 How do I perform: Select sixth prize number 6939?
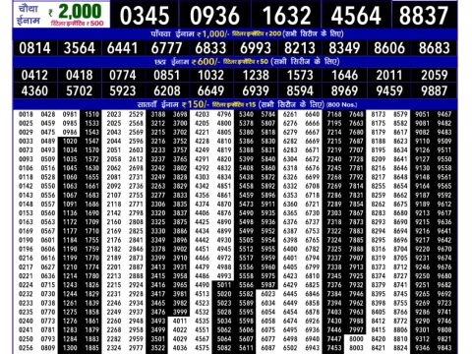point(256,90)
